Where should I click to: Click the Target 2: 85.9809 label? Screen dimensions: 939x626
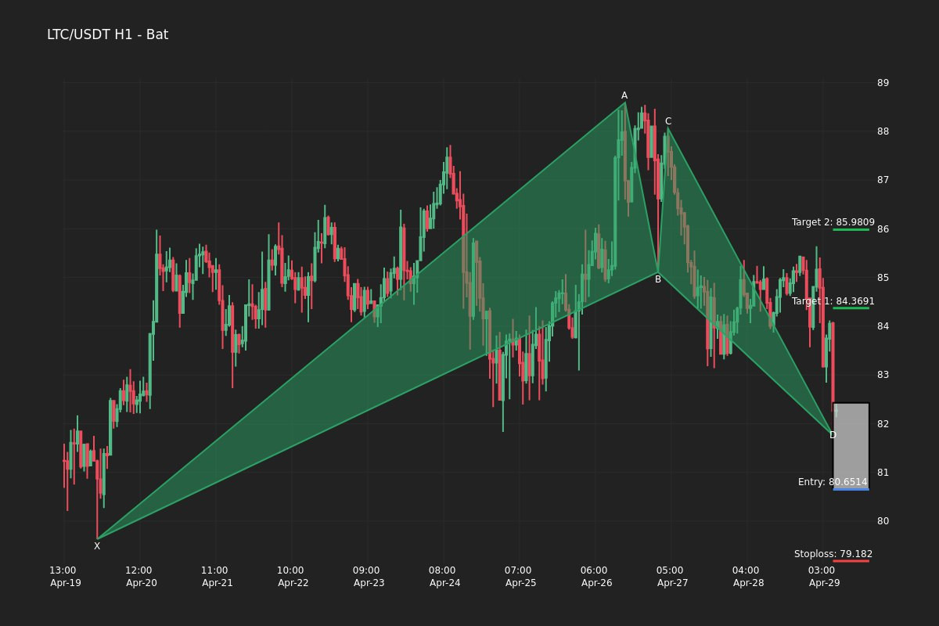tap(833, 222)
